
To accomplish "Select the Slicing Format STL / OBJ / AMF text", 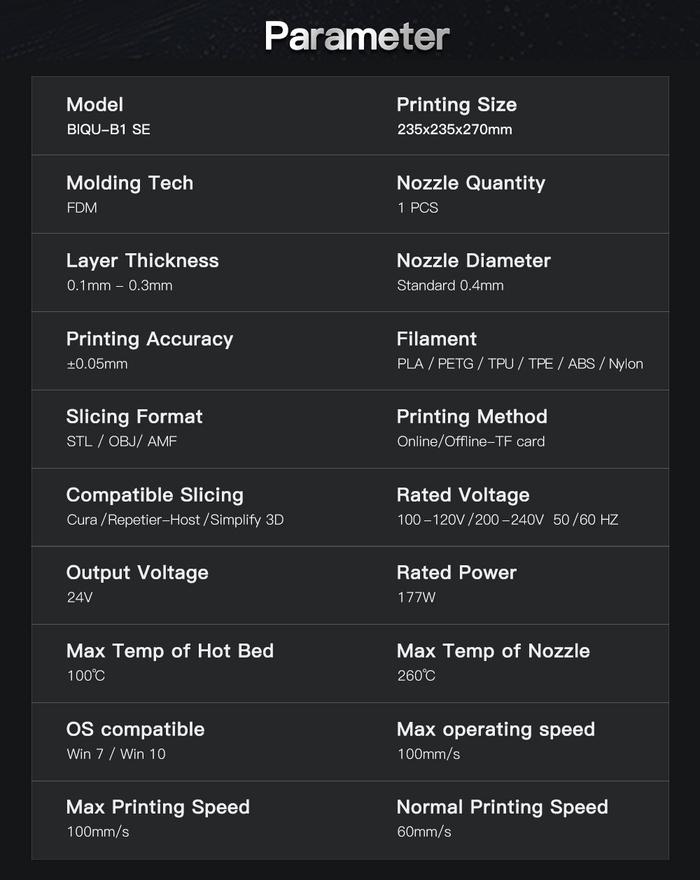I will (122, 441).
